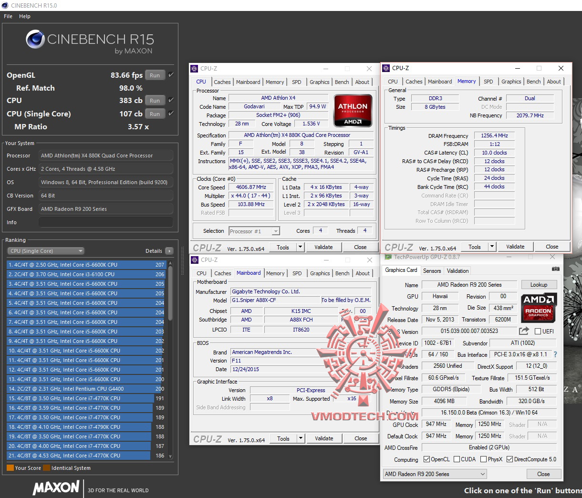Open the Cinebench File menu
Screen dimensions: 582x498
point(8,16)
